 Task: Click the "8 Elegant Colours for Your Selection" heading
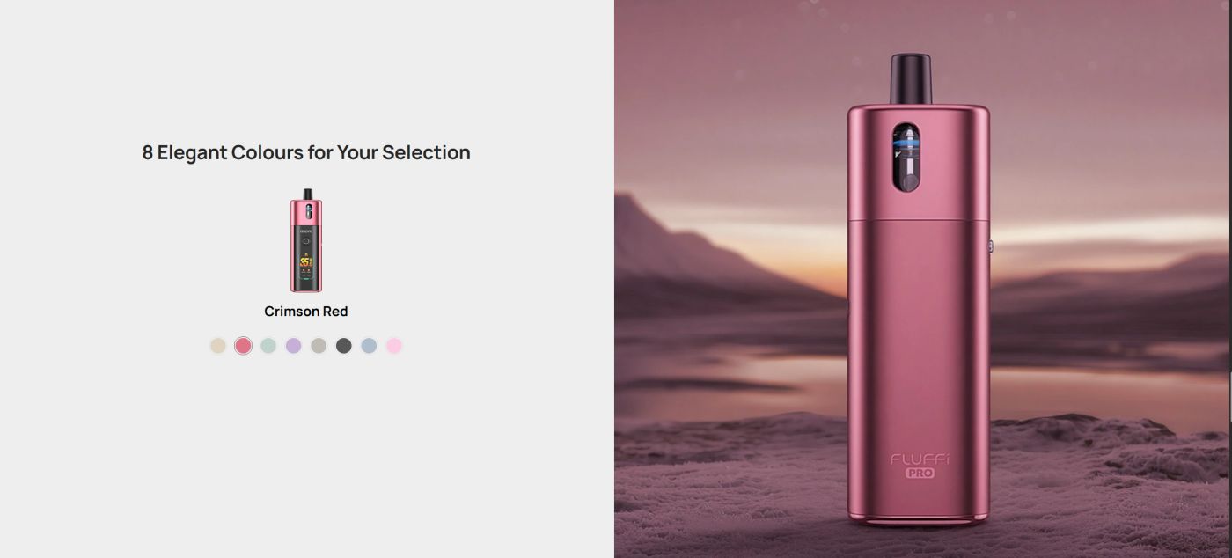(x=306, y=152)
